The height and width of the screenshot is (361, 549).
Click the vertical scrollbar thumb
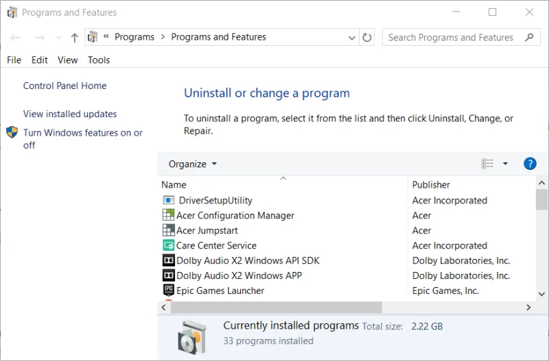pos(541,199)
